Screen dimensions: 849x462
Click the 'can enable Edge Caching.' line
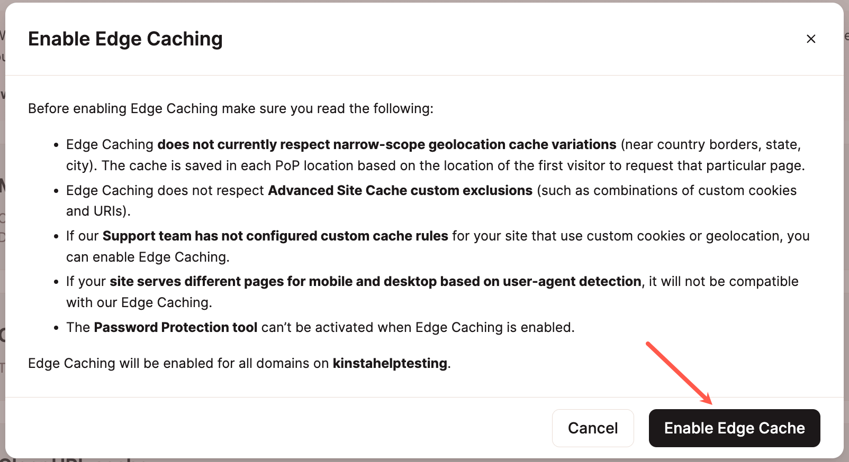pos(148,257)
